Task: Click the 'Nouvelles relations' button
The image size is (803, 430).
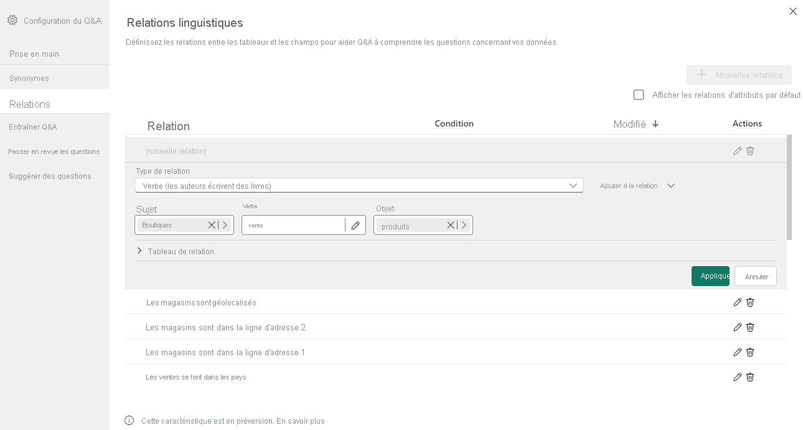Action: [x=739, y=75]
